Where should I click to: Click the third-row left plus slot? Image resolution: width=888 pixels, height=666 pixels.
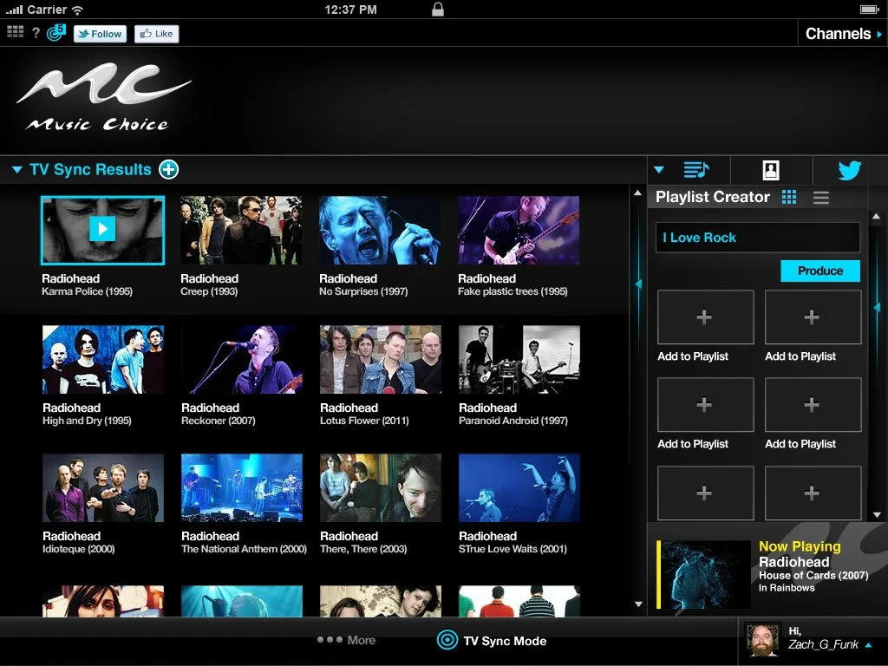705,493
